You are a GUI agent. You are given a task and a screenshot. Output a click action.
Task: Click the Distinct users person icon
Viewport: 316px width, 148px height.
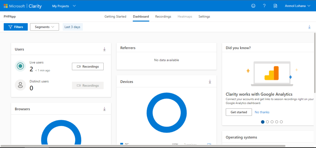pyautogui.click(x=20, y=85)
